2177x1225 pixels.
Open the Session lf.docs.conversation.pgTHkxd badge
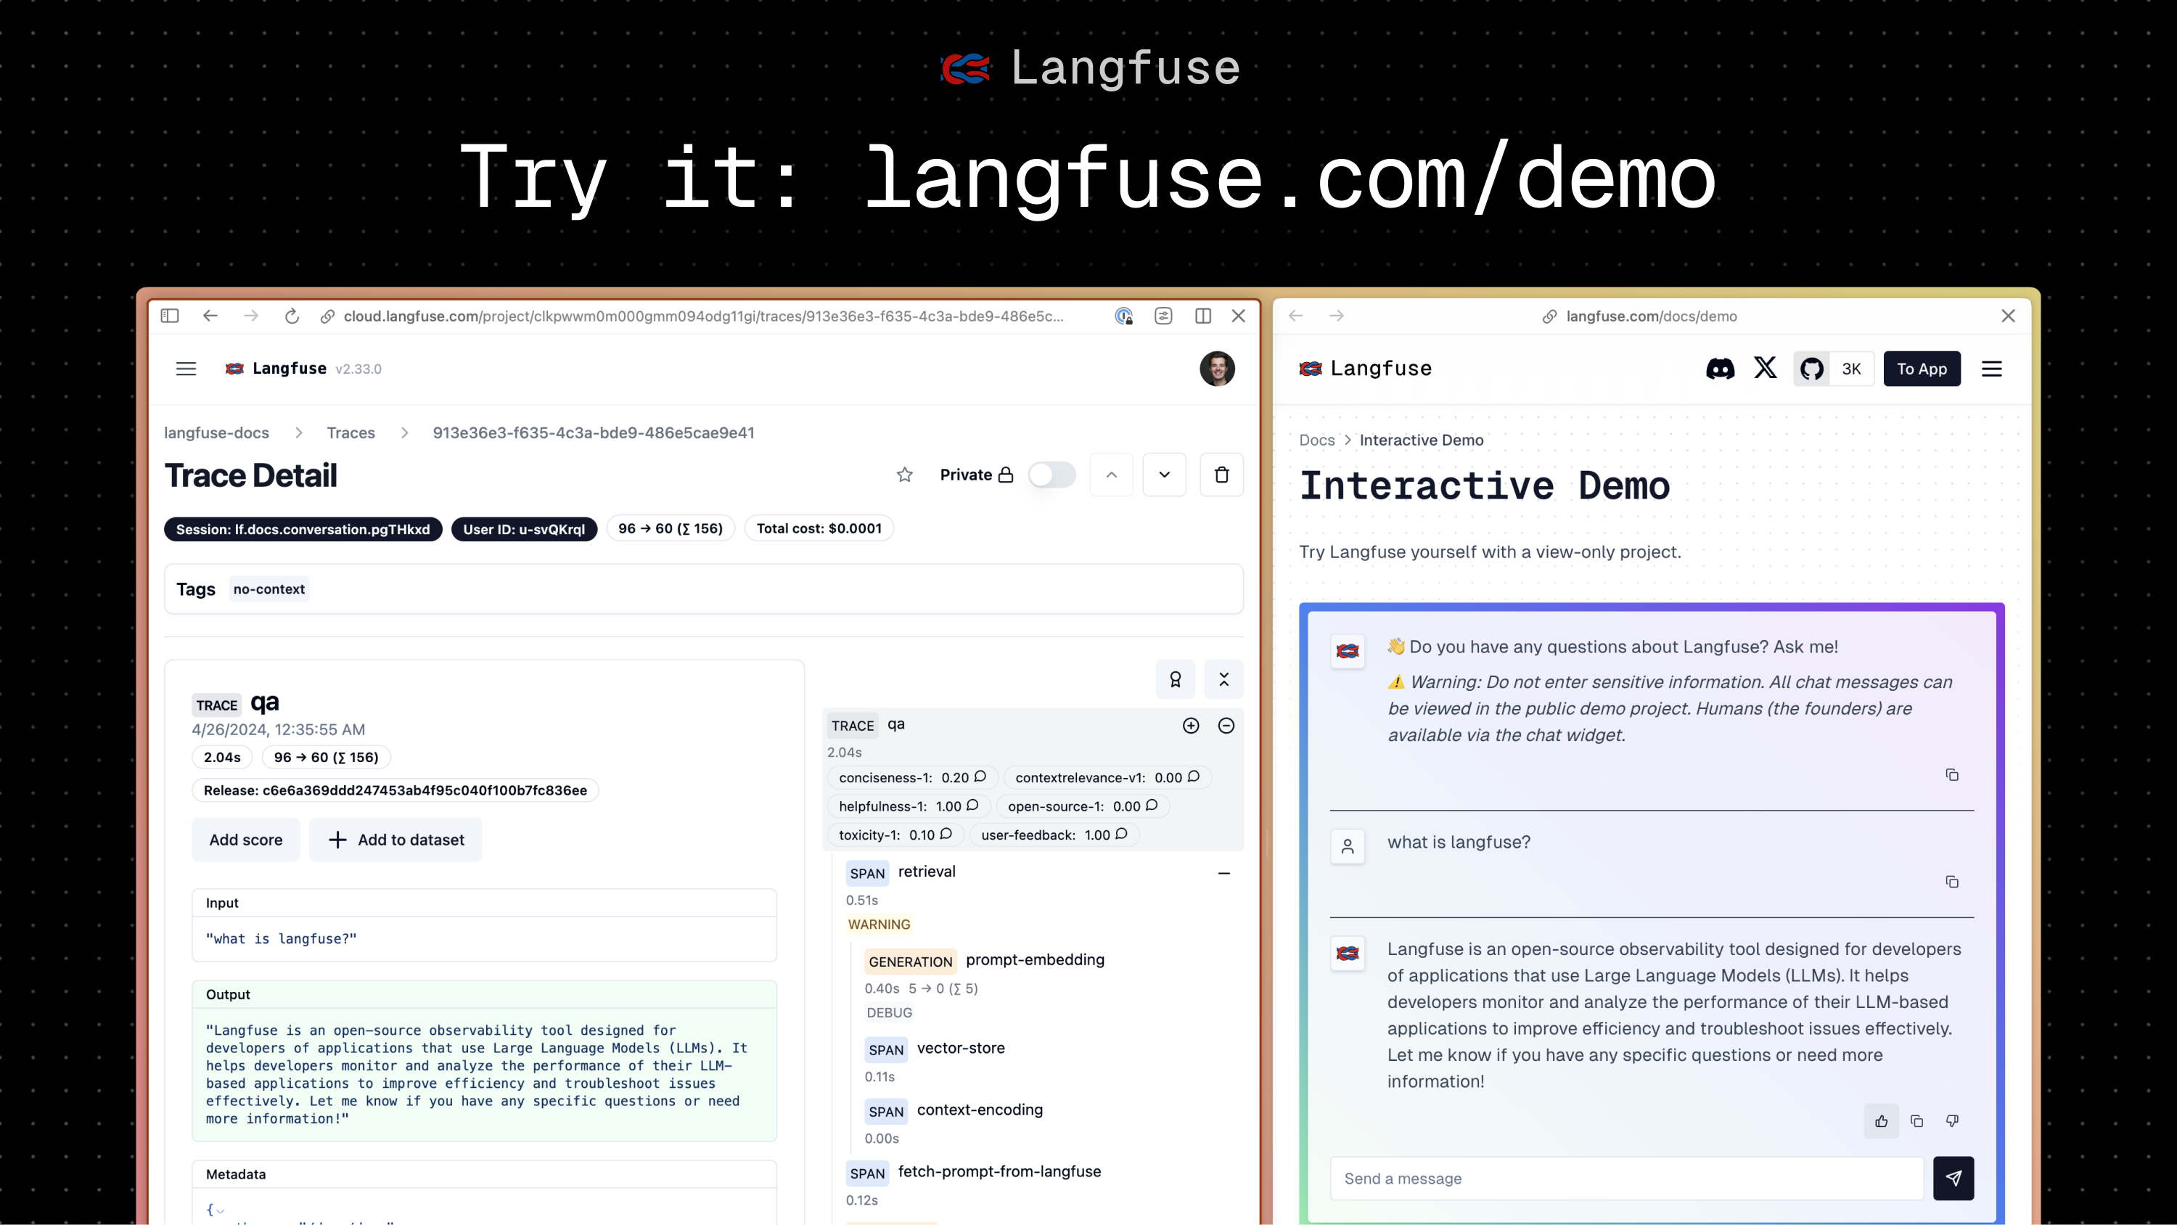[303, 529]
